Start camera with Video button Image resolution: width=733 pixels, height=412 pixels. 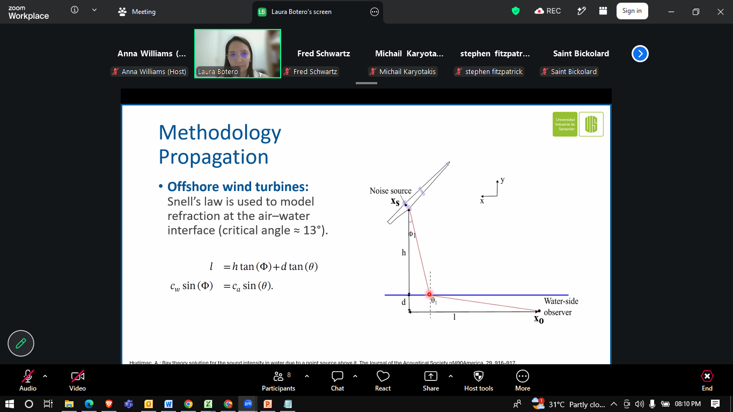pos(78,380)
